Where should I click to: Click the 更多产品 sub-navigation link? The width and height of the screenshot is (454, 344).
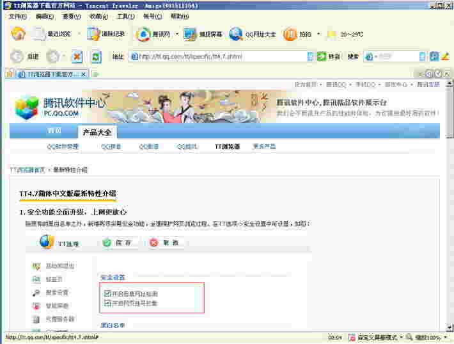pyautogui.click(x=264, y=147)
